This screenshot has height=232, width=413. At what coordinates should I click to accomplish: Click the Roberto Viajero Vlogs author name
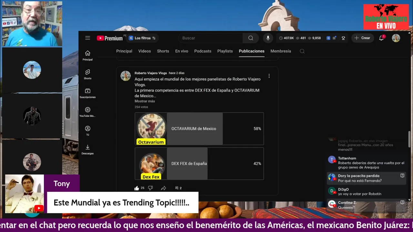click(151, 73)
